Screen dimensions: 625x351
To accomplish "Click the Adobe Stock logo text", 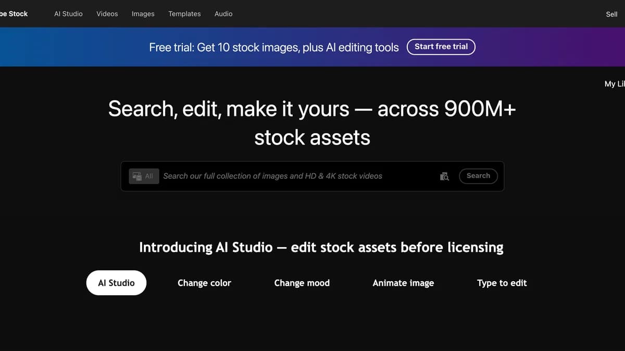I will [x=14, y=14].
